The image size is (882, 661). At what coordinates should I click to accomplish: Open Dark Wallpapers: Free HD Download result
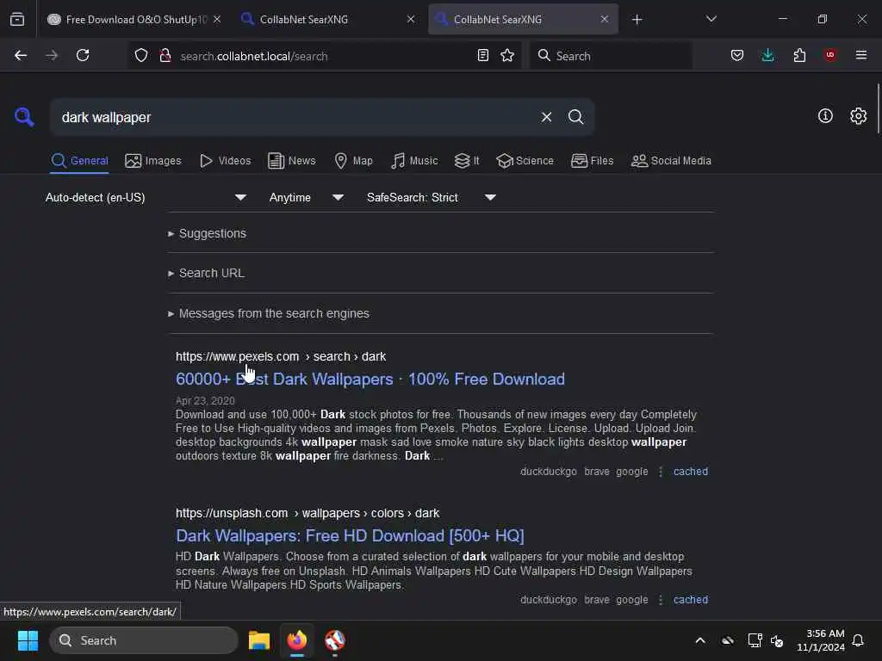pos(350,535)
